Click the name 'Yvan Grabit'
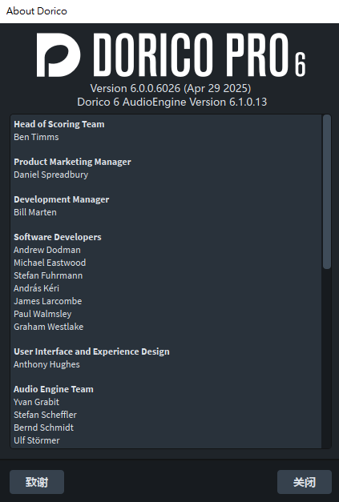 click(37, 402)
